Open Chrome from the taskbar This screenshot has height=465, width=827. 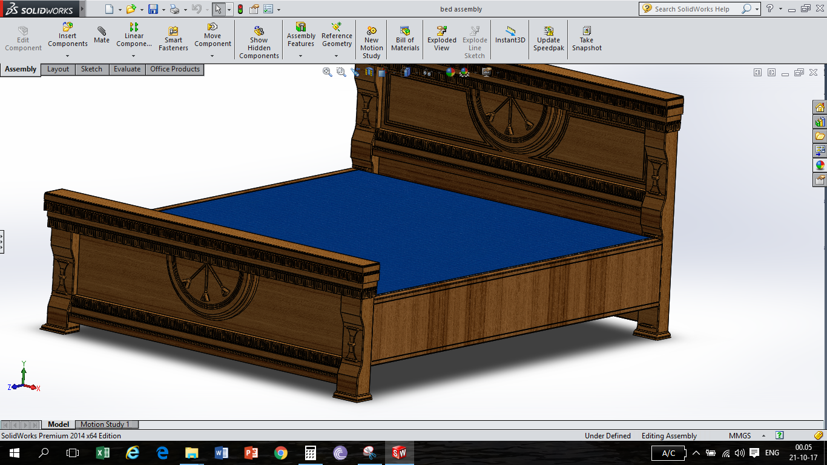coord(280,453)
